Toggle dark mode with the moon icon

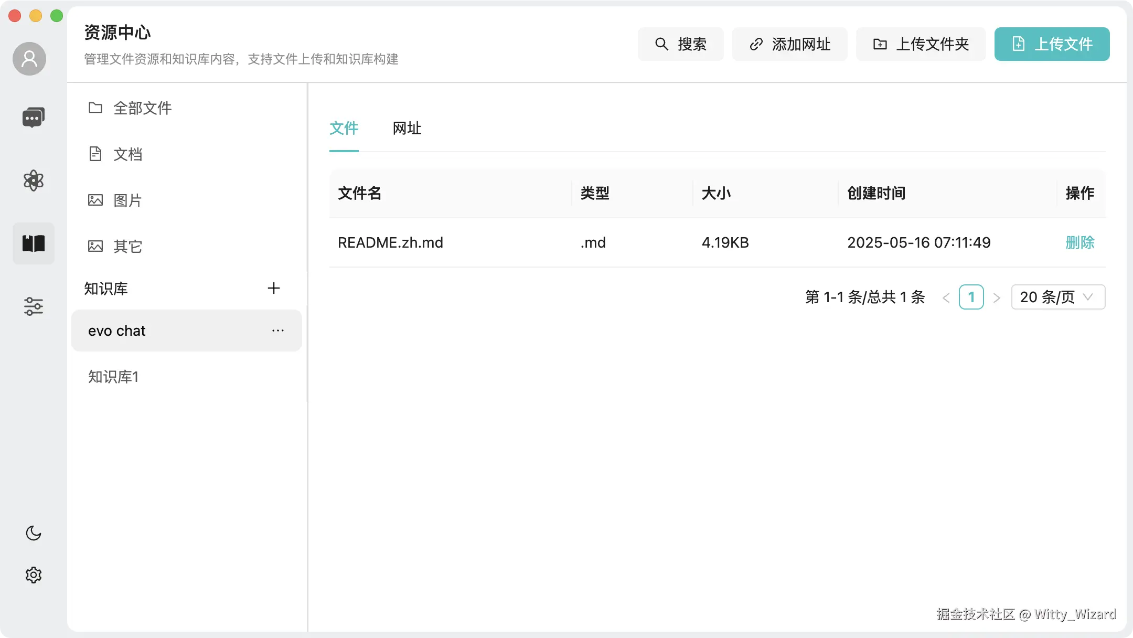coord(33,534)
